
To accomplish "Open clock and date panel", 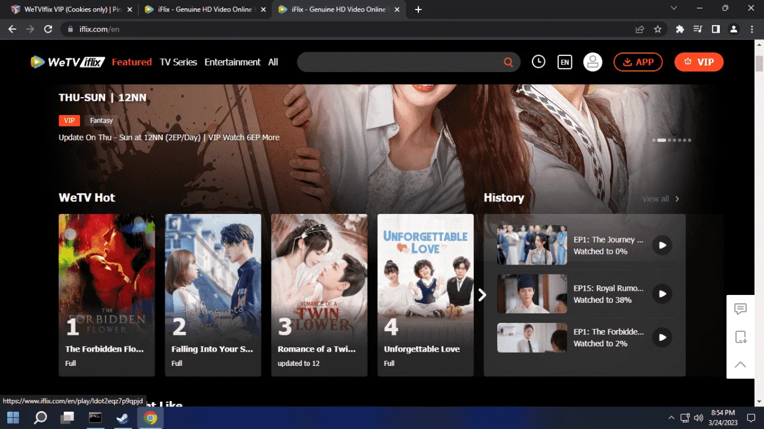I will coord(724,418).
